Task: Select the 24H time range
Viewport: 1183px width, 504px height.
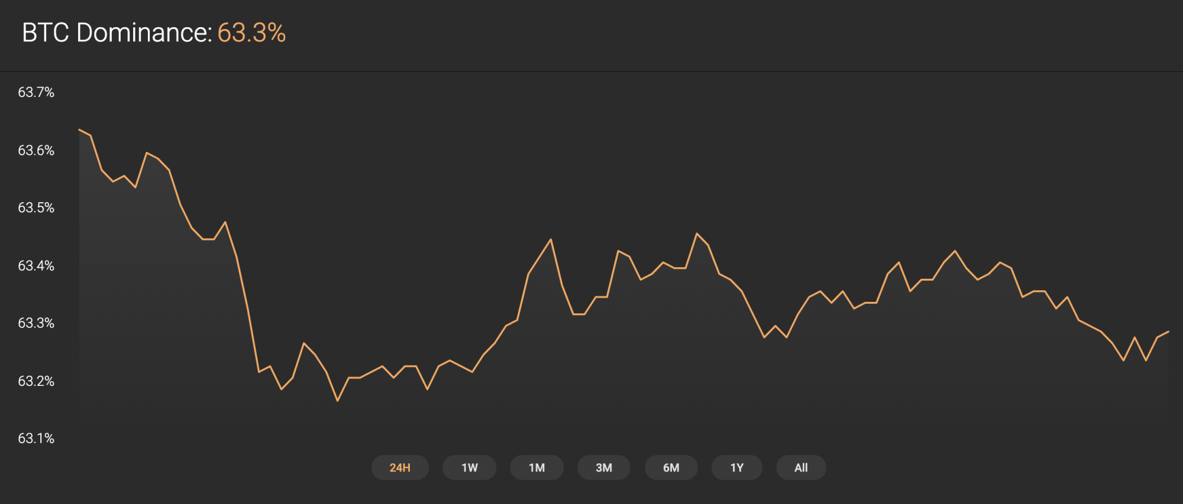Action: [400, 467]
